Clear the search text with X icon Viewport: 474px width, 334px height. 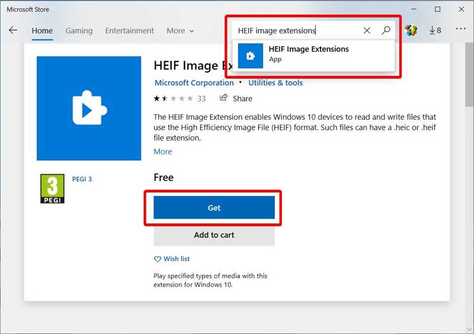click(x=367, y=31)
